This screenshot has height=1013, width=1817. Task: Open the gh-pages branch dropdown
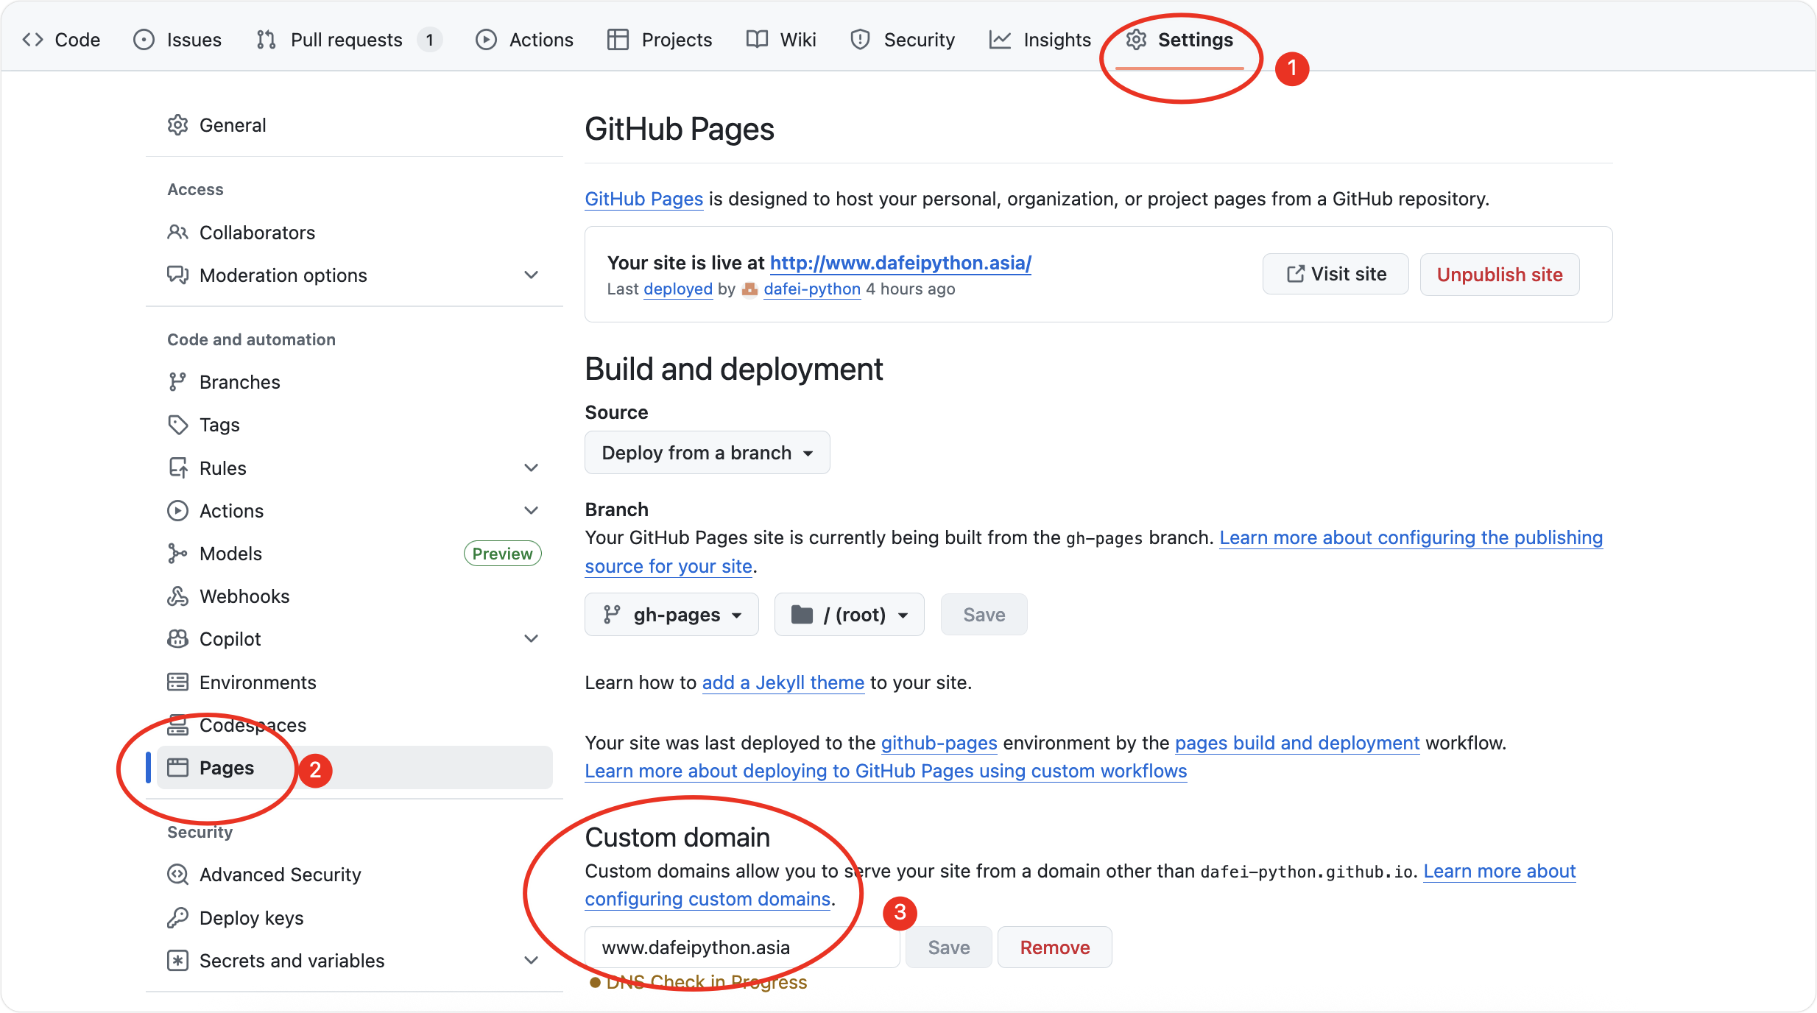pos(671,615)
